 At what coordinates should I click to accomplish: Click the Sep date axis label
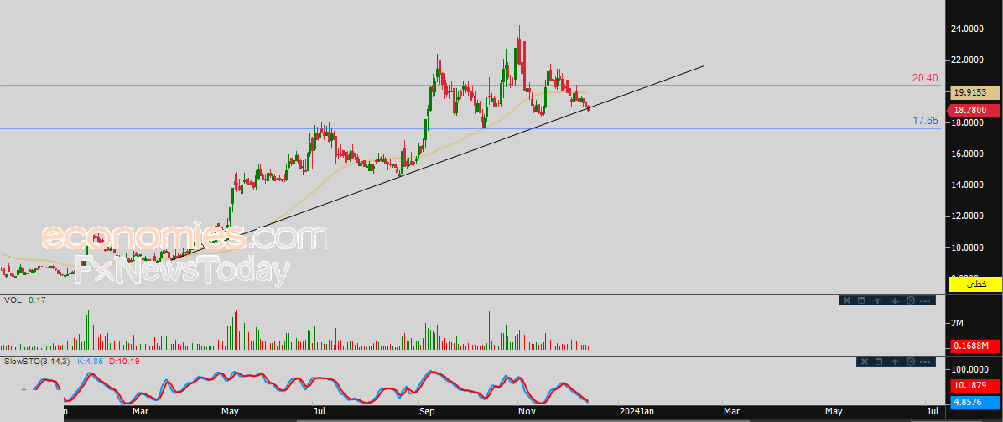tap(428, 410)
